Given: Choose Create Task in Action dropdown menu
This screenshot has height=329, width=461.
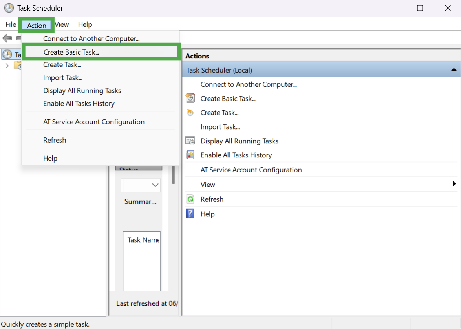Looking at the screenshot, I should pos(100,65).
